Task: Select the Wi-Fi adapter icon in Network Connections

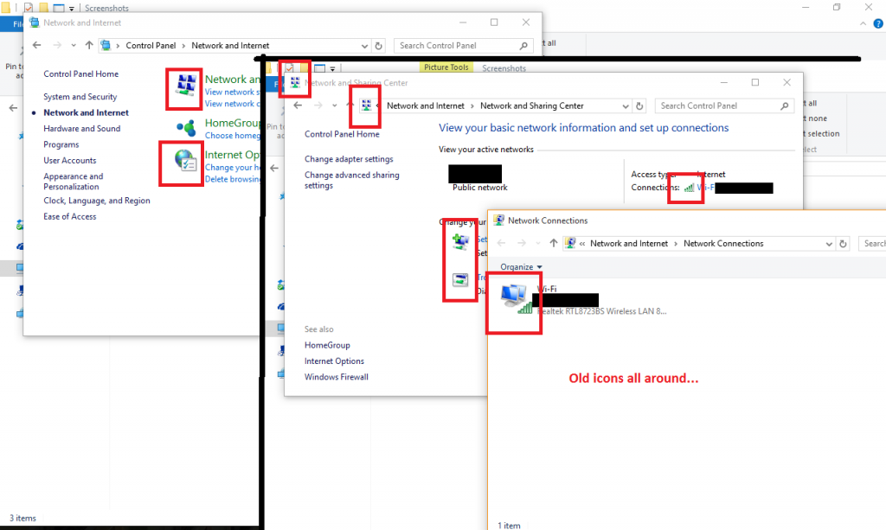Action: coord(516,298)
